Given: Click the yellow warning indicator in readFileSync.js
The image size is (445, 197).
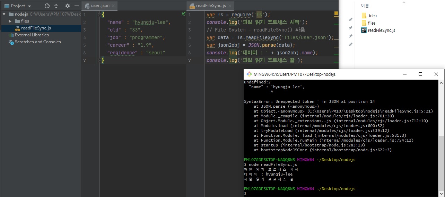Looking at the screenshot, I should click(x=336, y=14).
